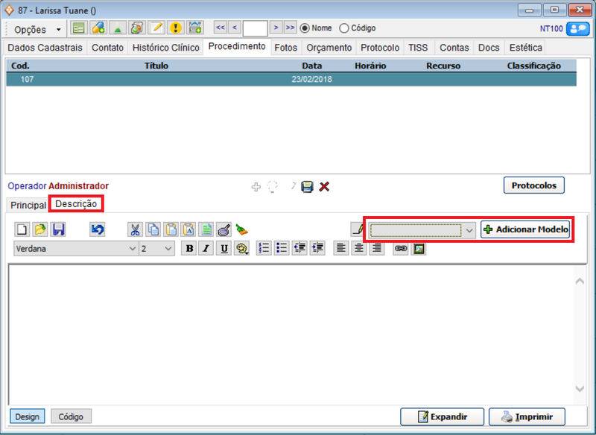Expand the model template dropdown
The height and width of the screenshot is (435, 596).
coord(469,230)
